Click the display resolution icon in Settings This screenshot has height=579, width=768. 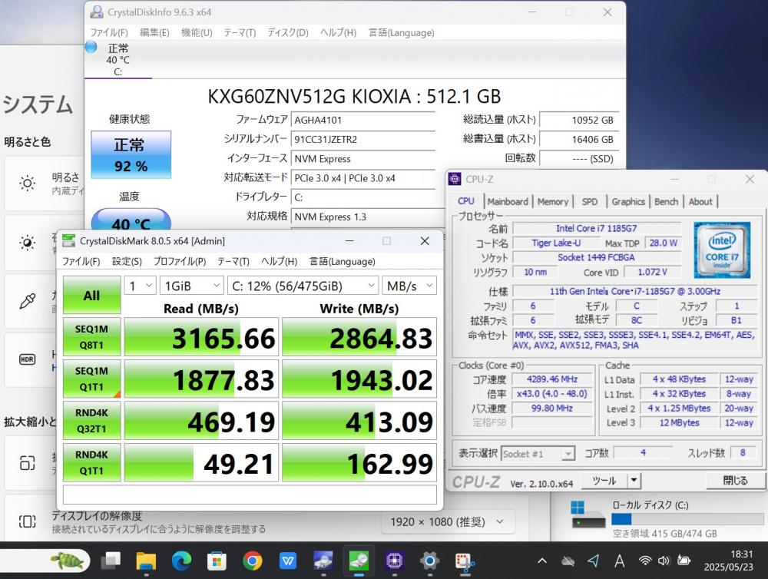[x=28, y=521]
